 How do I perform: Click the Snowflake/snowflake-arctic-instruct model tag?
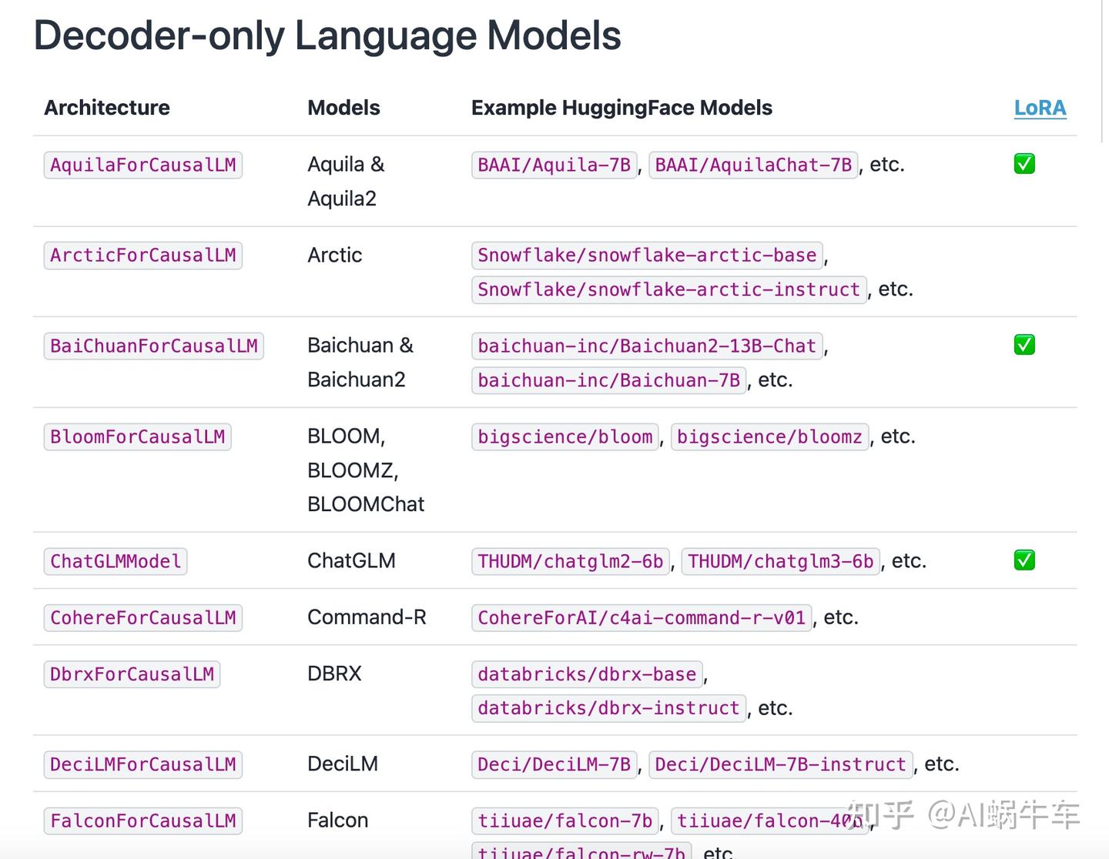click(x=669, y=289)
